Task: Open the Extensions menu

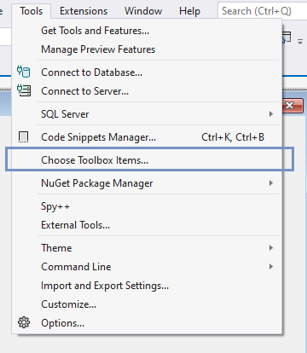Action: [84, 11]
